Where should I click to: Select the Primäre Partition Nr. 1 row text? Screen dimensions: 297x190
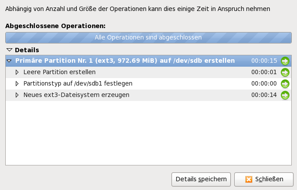(x=122, y=61)
